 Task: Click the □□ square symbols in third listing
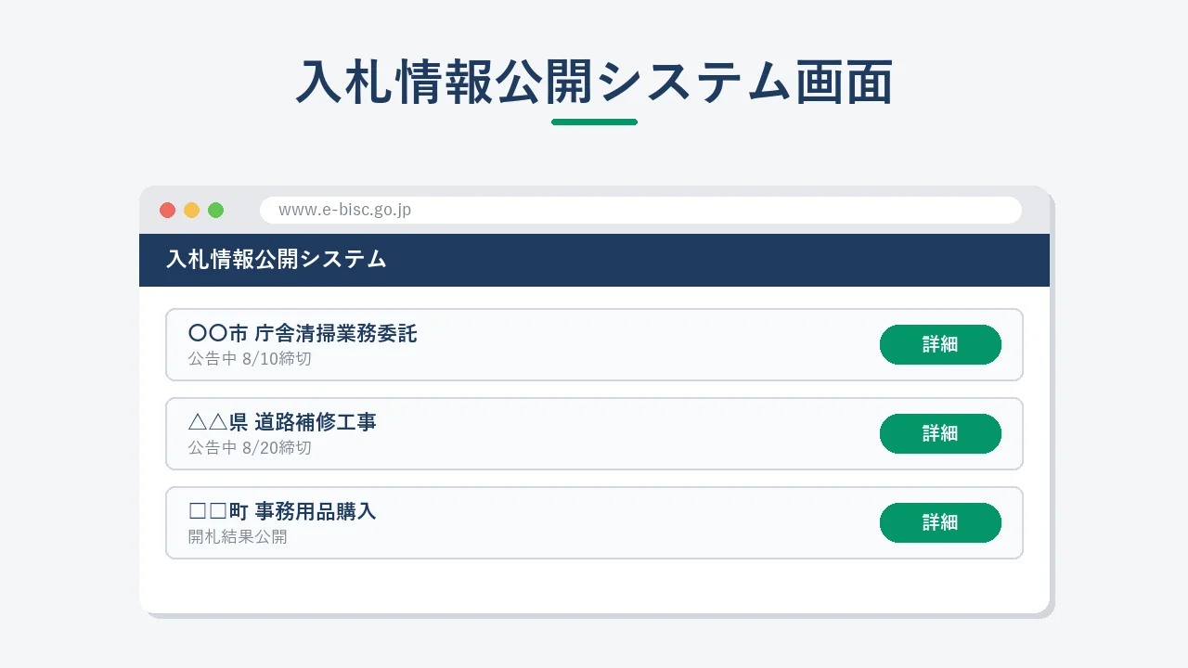click(207, 511)
